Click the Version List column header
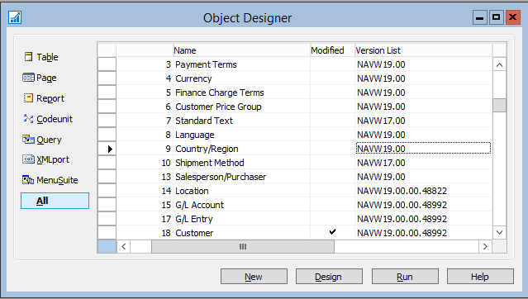The image size is (528, 299). click(x=423, y=50)
